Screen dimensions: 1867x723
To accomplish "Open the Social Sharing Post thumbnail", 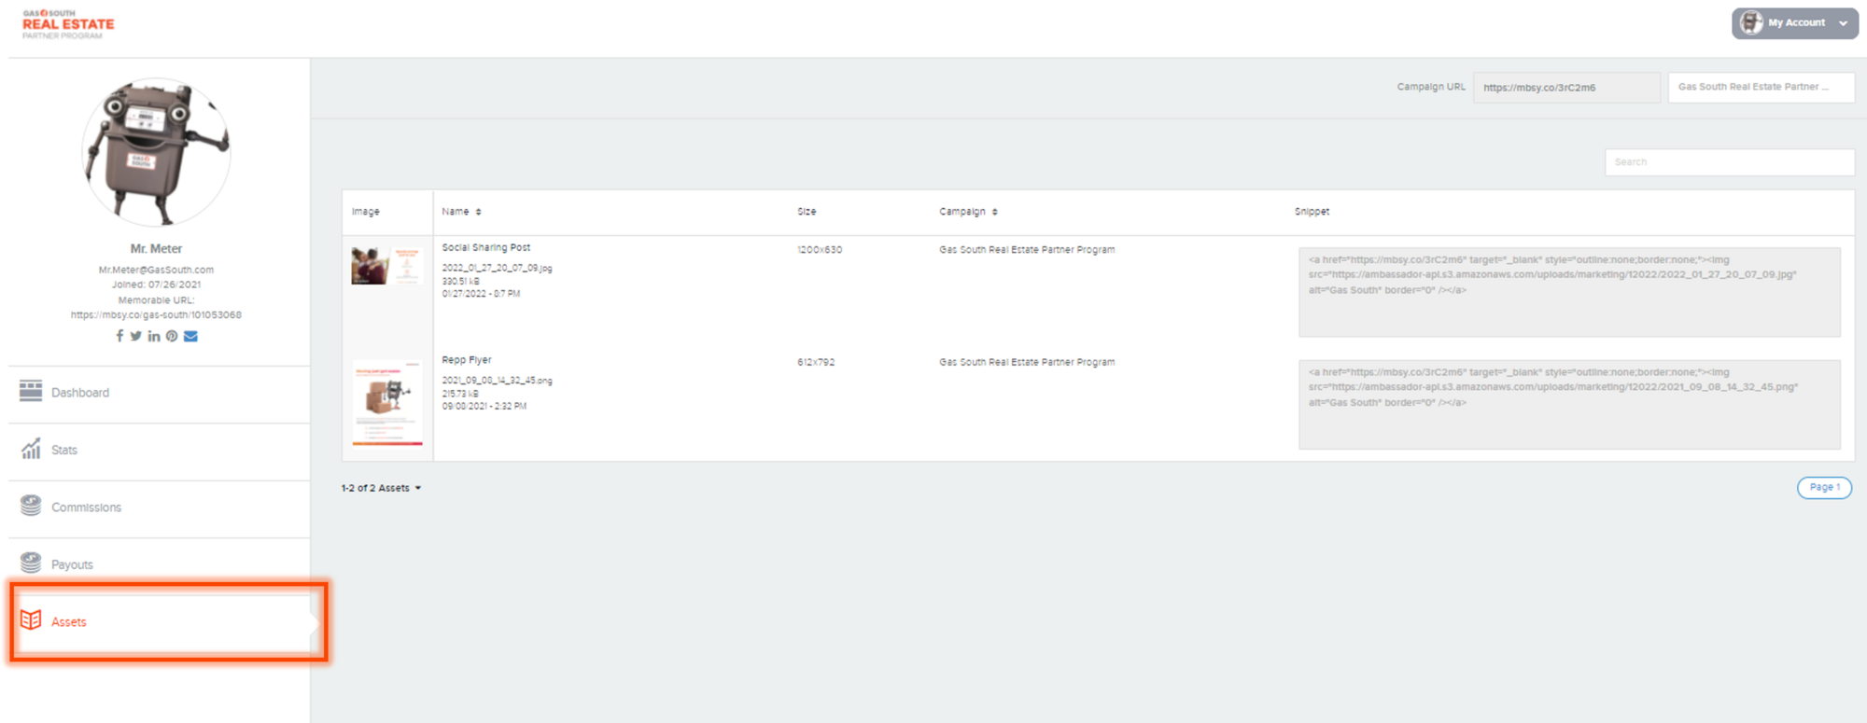I will click(386, 266).
